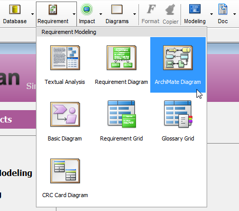Open the Database dropdown arrow
239x211 pixels.
coord(32,14)
